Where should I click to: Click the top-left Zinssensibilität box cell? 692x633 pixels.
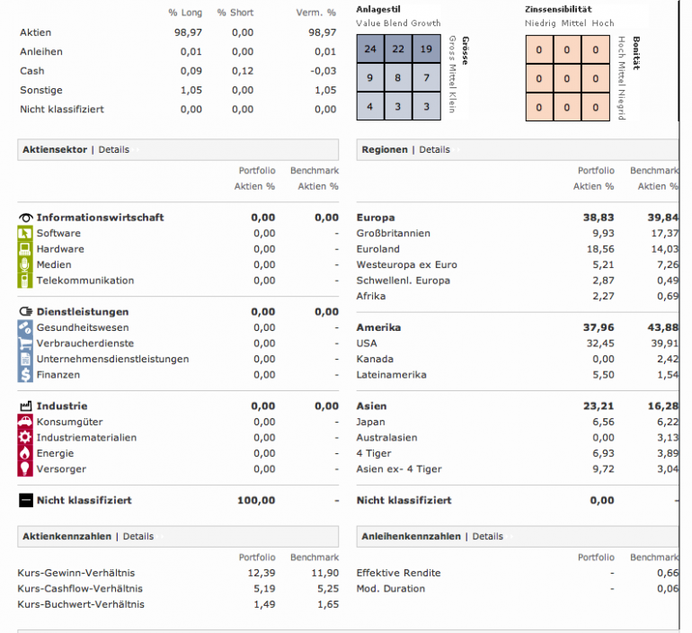[x=539, y=49]
